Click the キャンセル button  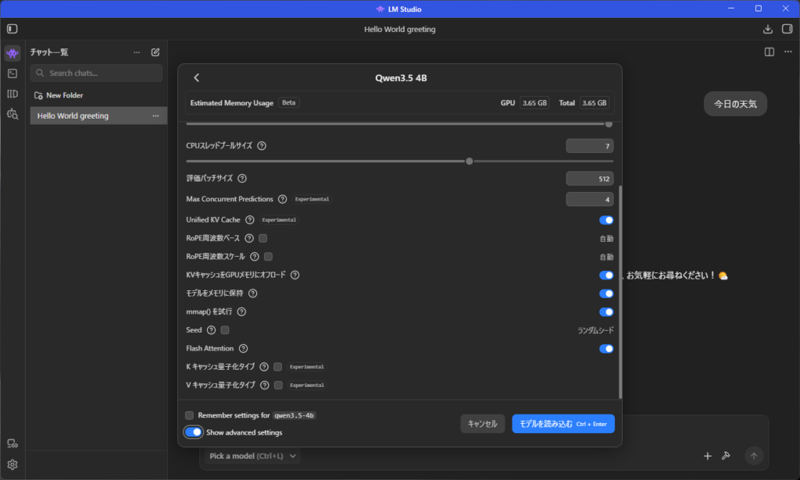[482, 424]
